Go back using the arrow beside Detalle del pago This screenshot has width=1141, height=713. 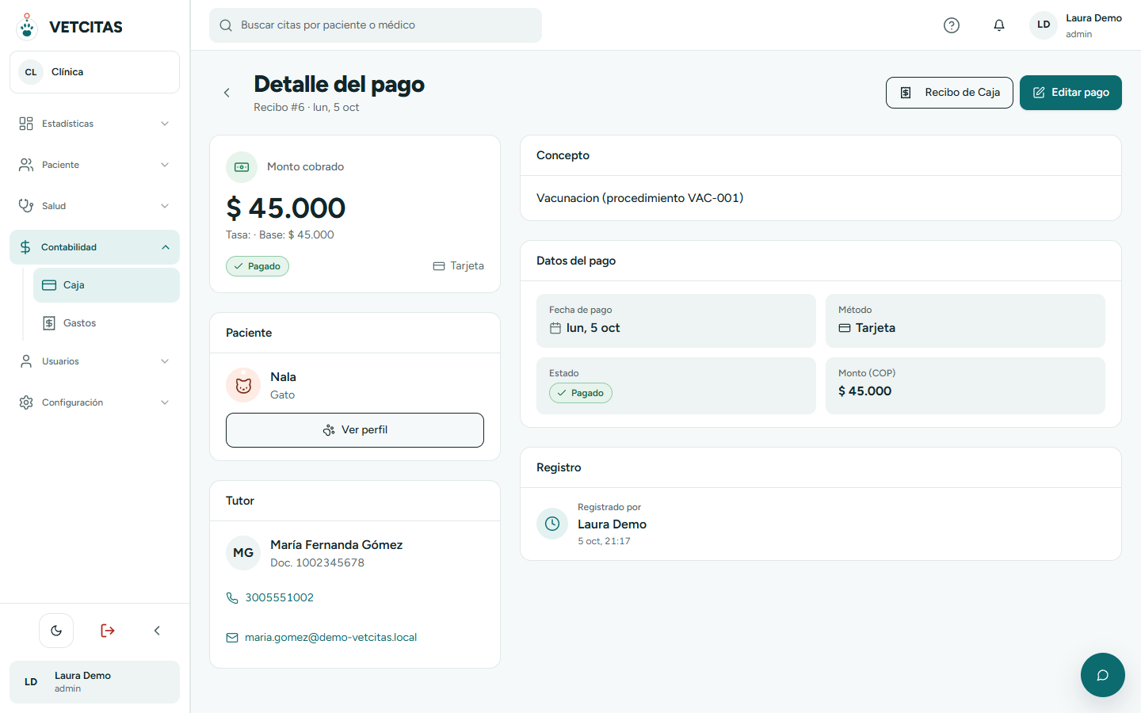tap(227, 93)
